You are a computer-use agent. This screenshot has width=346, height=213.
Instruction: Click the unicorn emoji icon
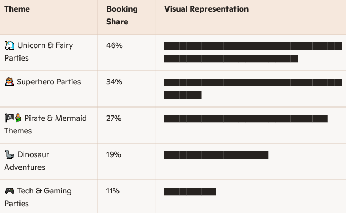[x=9, y=45]
